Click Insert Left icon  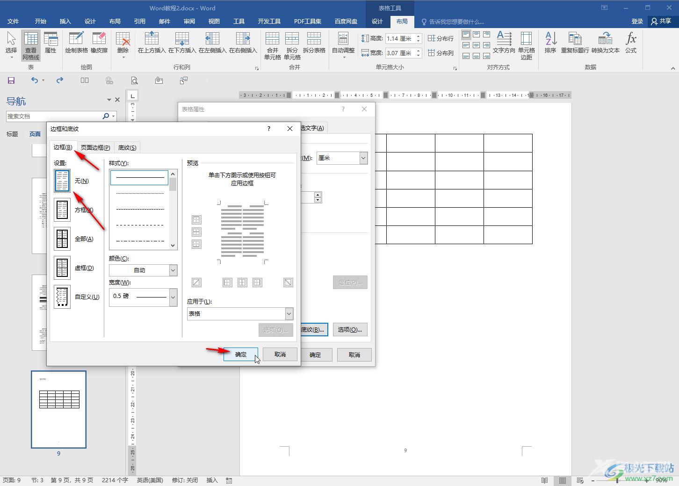212,43
